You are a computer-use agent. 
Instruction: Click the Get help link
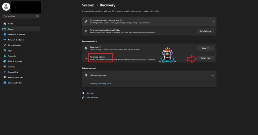point(90,93)
